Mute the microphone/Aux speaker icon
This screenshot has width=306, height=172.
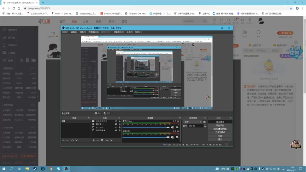coord(173,127)
